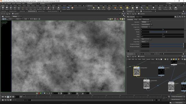186x104 pixels.
Task: Add a Volume Light from shelf
Action: pos(115,8)
